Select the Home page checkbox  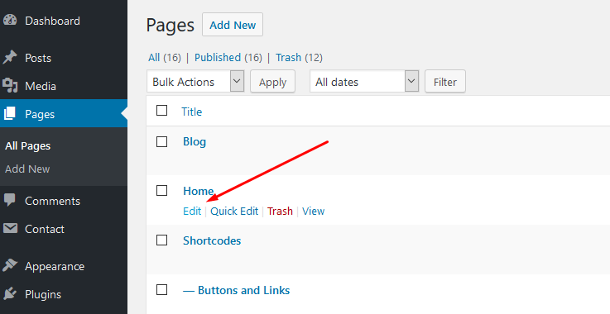tap(162, 191)
